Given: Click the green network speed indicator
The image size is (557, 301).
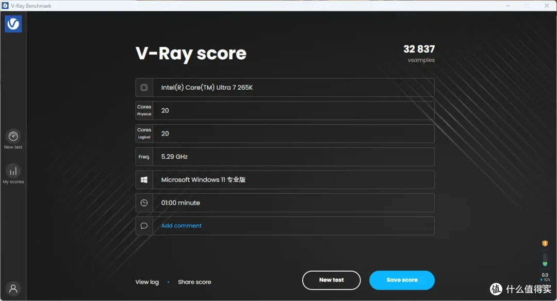Looking at the screenshot, I should [545, 260].
